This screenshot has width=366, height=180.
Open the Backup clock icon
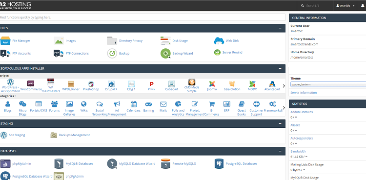(112, 54)
